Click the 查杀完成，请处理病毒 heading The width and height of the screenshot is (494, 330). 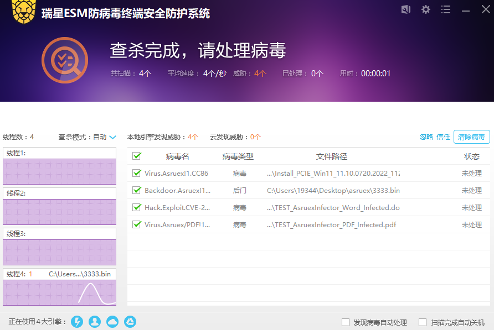pos(198,50)
